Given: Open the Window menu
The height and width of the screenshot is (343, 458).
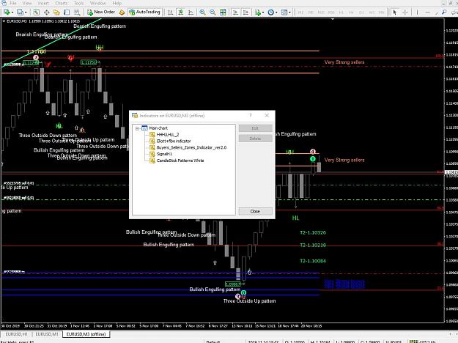Looking at the screenshot, I should (x=98, y=3).
